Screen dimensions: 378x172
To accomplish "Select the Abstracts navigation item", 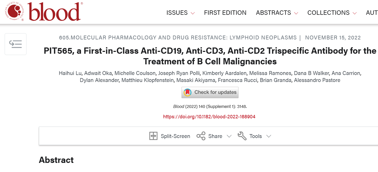I will point(273,13).
